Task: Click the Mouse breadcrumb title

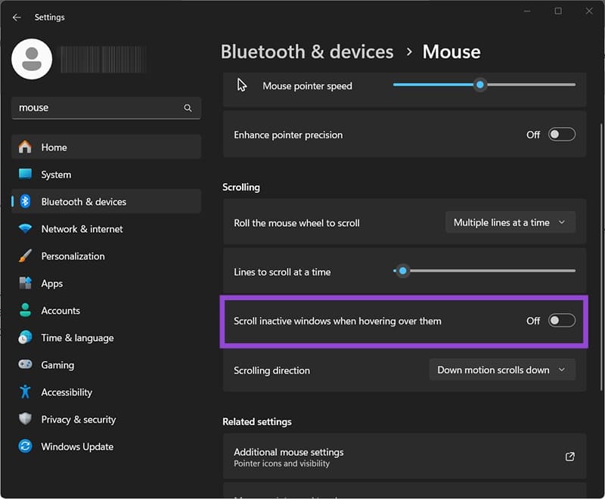Action: click(x=451, y=52)
